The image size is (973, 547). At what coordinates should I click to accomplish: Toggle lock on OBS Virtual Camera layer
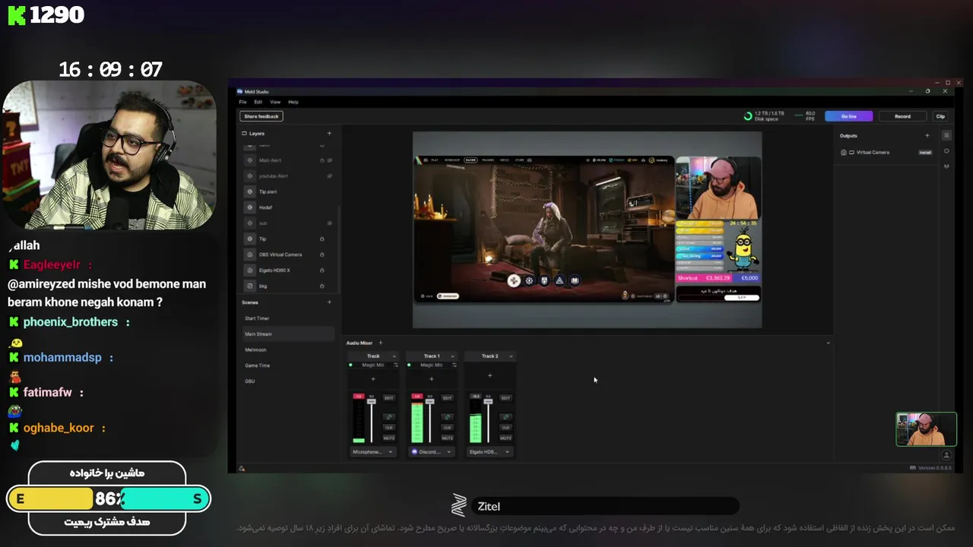coord(322,255)
